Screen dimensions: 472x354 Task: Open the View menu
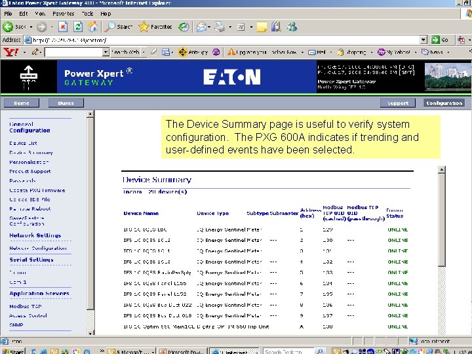pos(40,14)
